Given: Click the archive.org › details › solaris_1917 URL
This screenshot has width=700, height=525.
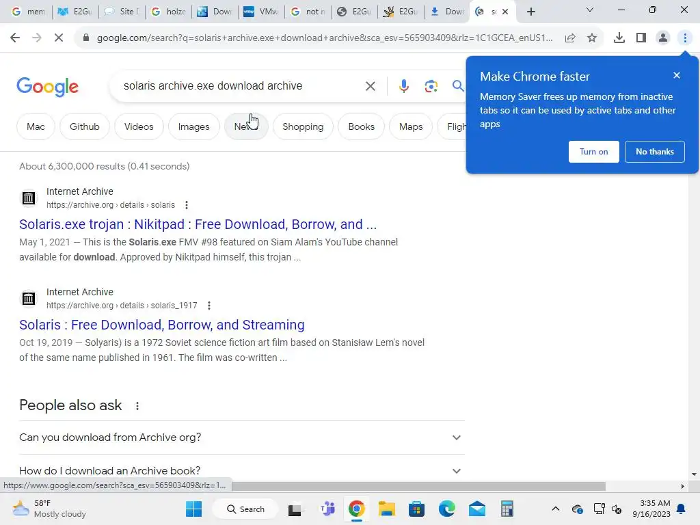Looking at the screenshot, I should tap(122, 306).
